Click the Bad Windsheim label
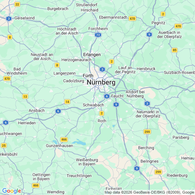Screen dimensions: 195x195 [17, 71]
